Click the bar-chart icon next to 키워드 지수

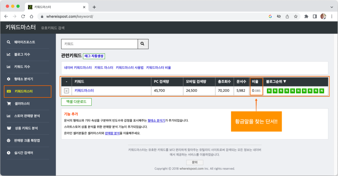coord(9,67)
